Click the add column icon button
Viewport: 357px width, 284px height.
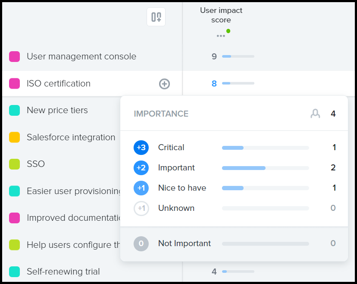coord(156,17)
